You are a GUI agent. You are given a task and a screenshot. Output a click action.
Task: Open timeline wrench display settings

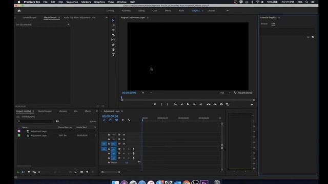click(129, 120)
